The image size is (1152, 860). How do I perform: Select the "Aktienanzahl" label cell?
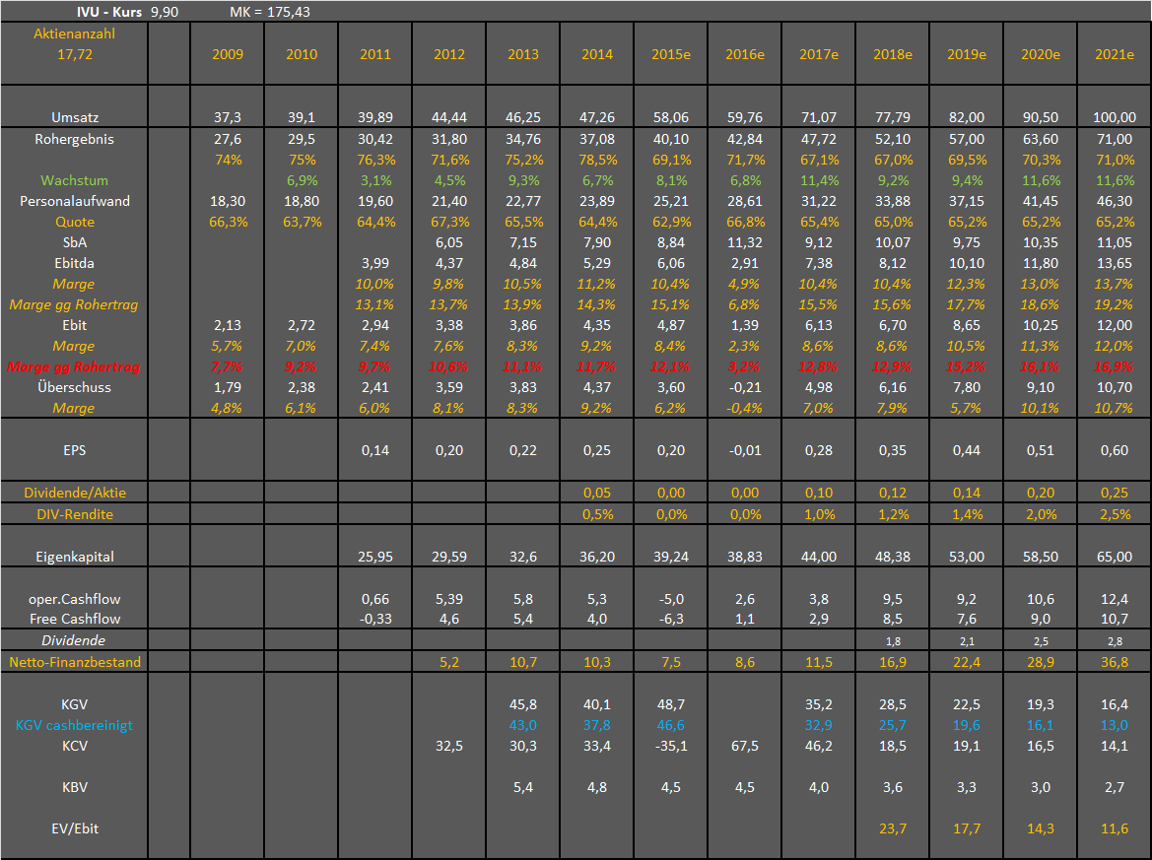[x=74, y=33]
